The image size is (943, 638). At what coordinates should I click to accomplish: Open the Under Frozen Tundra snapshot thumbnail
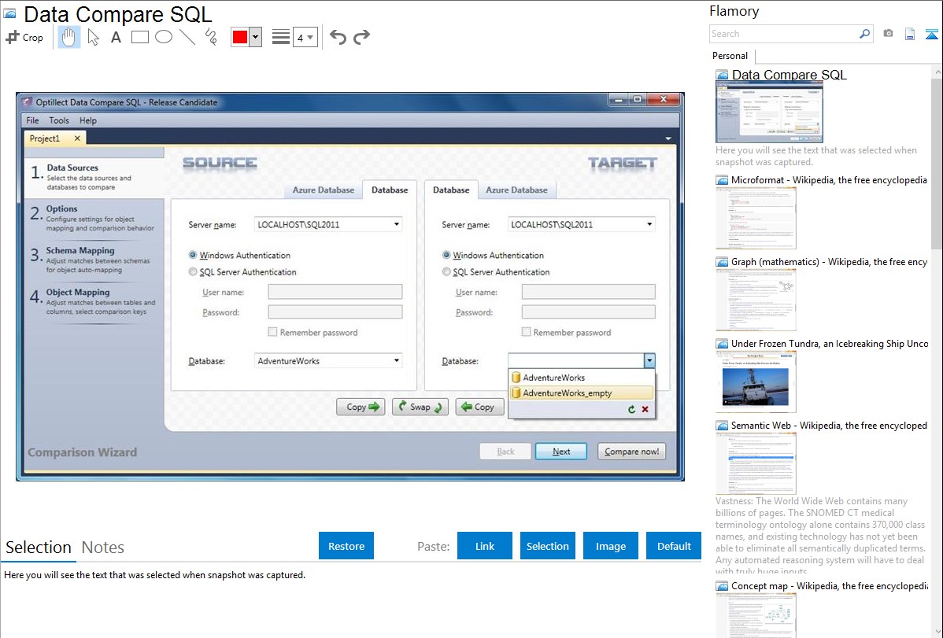click(756, 382)
